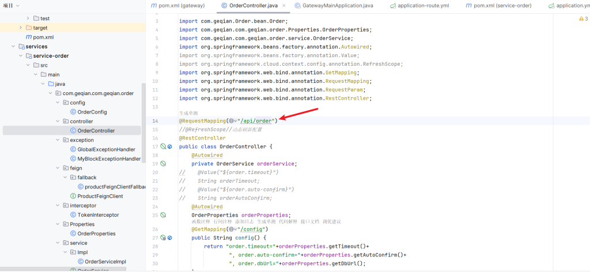The width and height of the screenshot is (590, 272).
Task: Click the globe icon beside "/api/order" mapping
Action: (x=231, y=121)
